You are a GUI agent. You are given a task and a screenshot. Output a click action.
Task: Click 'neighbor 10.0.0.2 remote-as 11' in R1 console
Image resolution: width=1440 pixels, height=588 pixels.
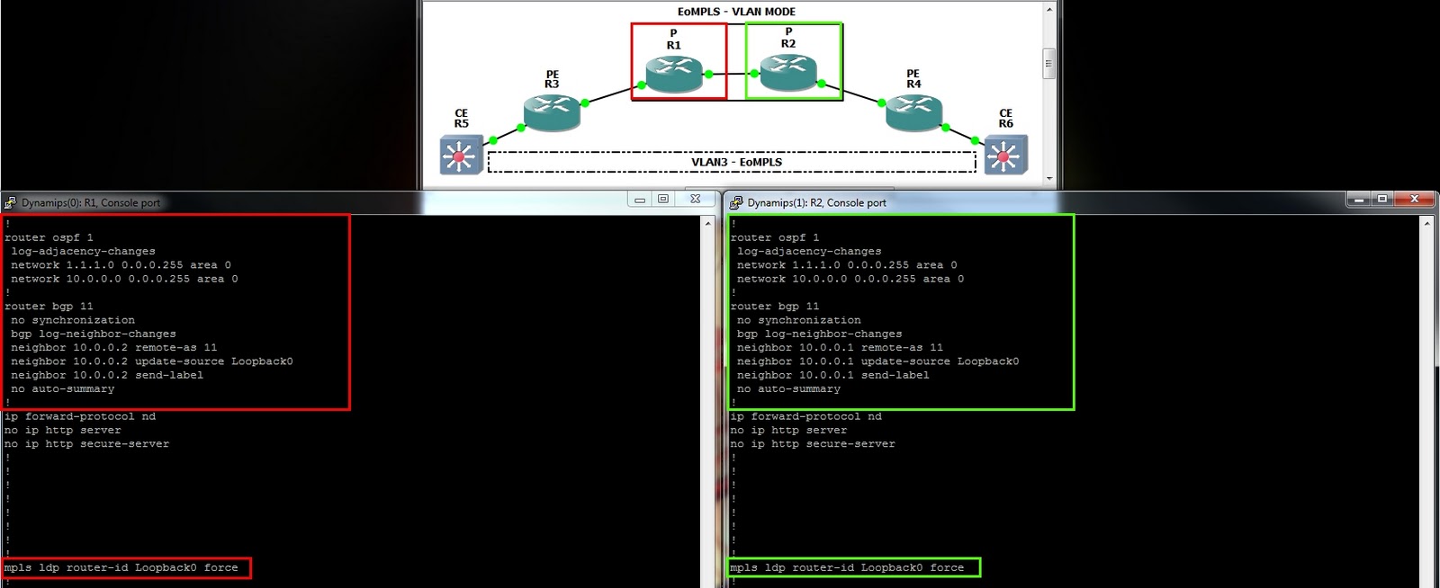[x=114, y=348]
